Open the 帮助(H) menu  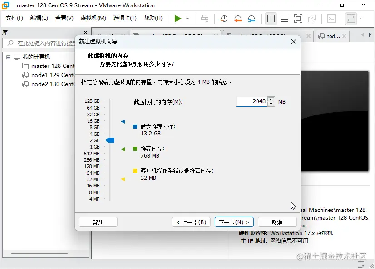tap(153, 18)
